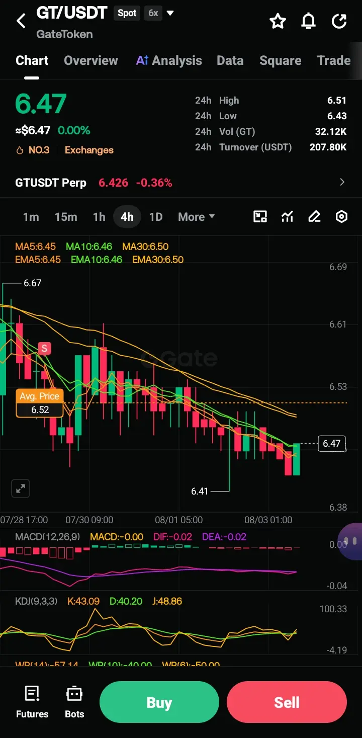The height and width of the screenshot is (738, 362).
Task: Tap the MA10:6.46 indicator value
Action: (x=89, y=247)
